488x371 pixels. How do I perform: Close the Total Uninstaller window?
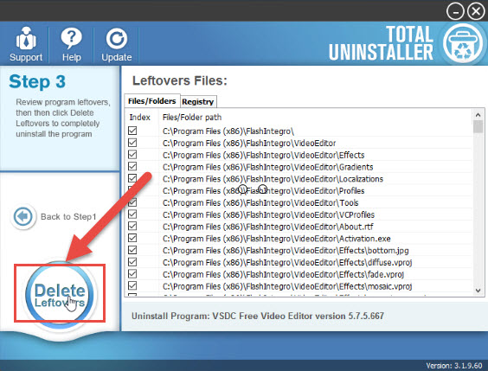[476, 11]
